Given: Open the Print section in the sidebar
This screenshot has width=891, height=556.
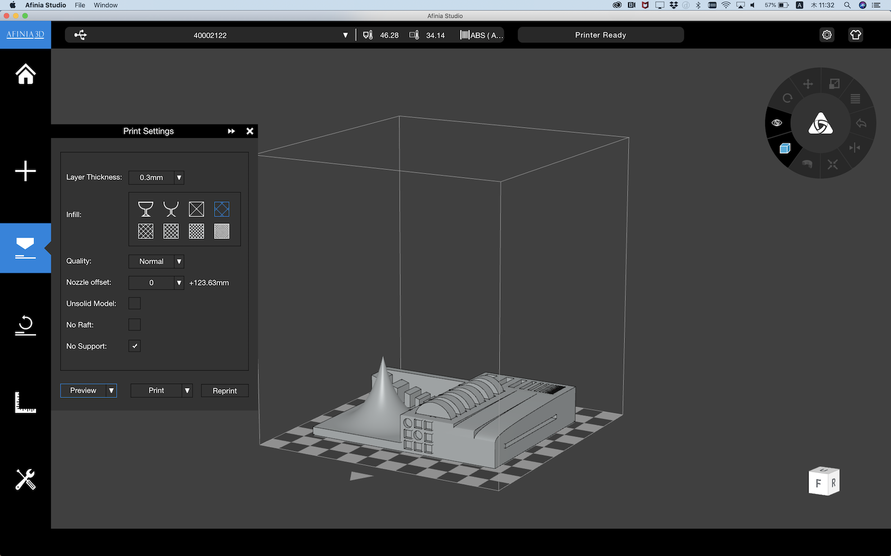Looking at the screenshot, I should point(25,248).
